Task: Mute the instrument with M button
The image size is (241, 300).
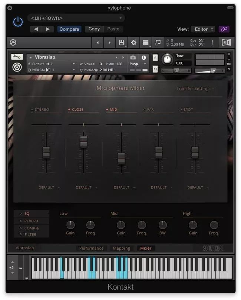Action: click(x=155, y=69)
